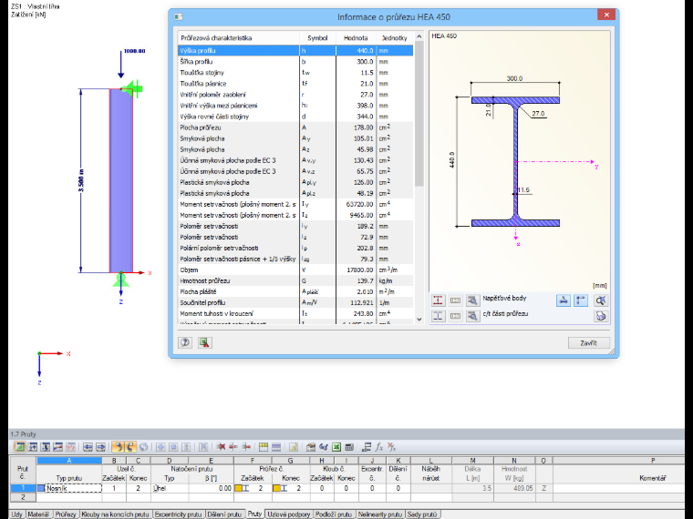Select the Plocha průřezu row
693x519 pixels.
click(295, 127)
